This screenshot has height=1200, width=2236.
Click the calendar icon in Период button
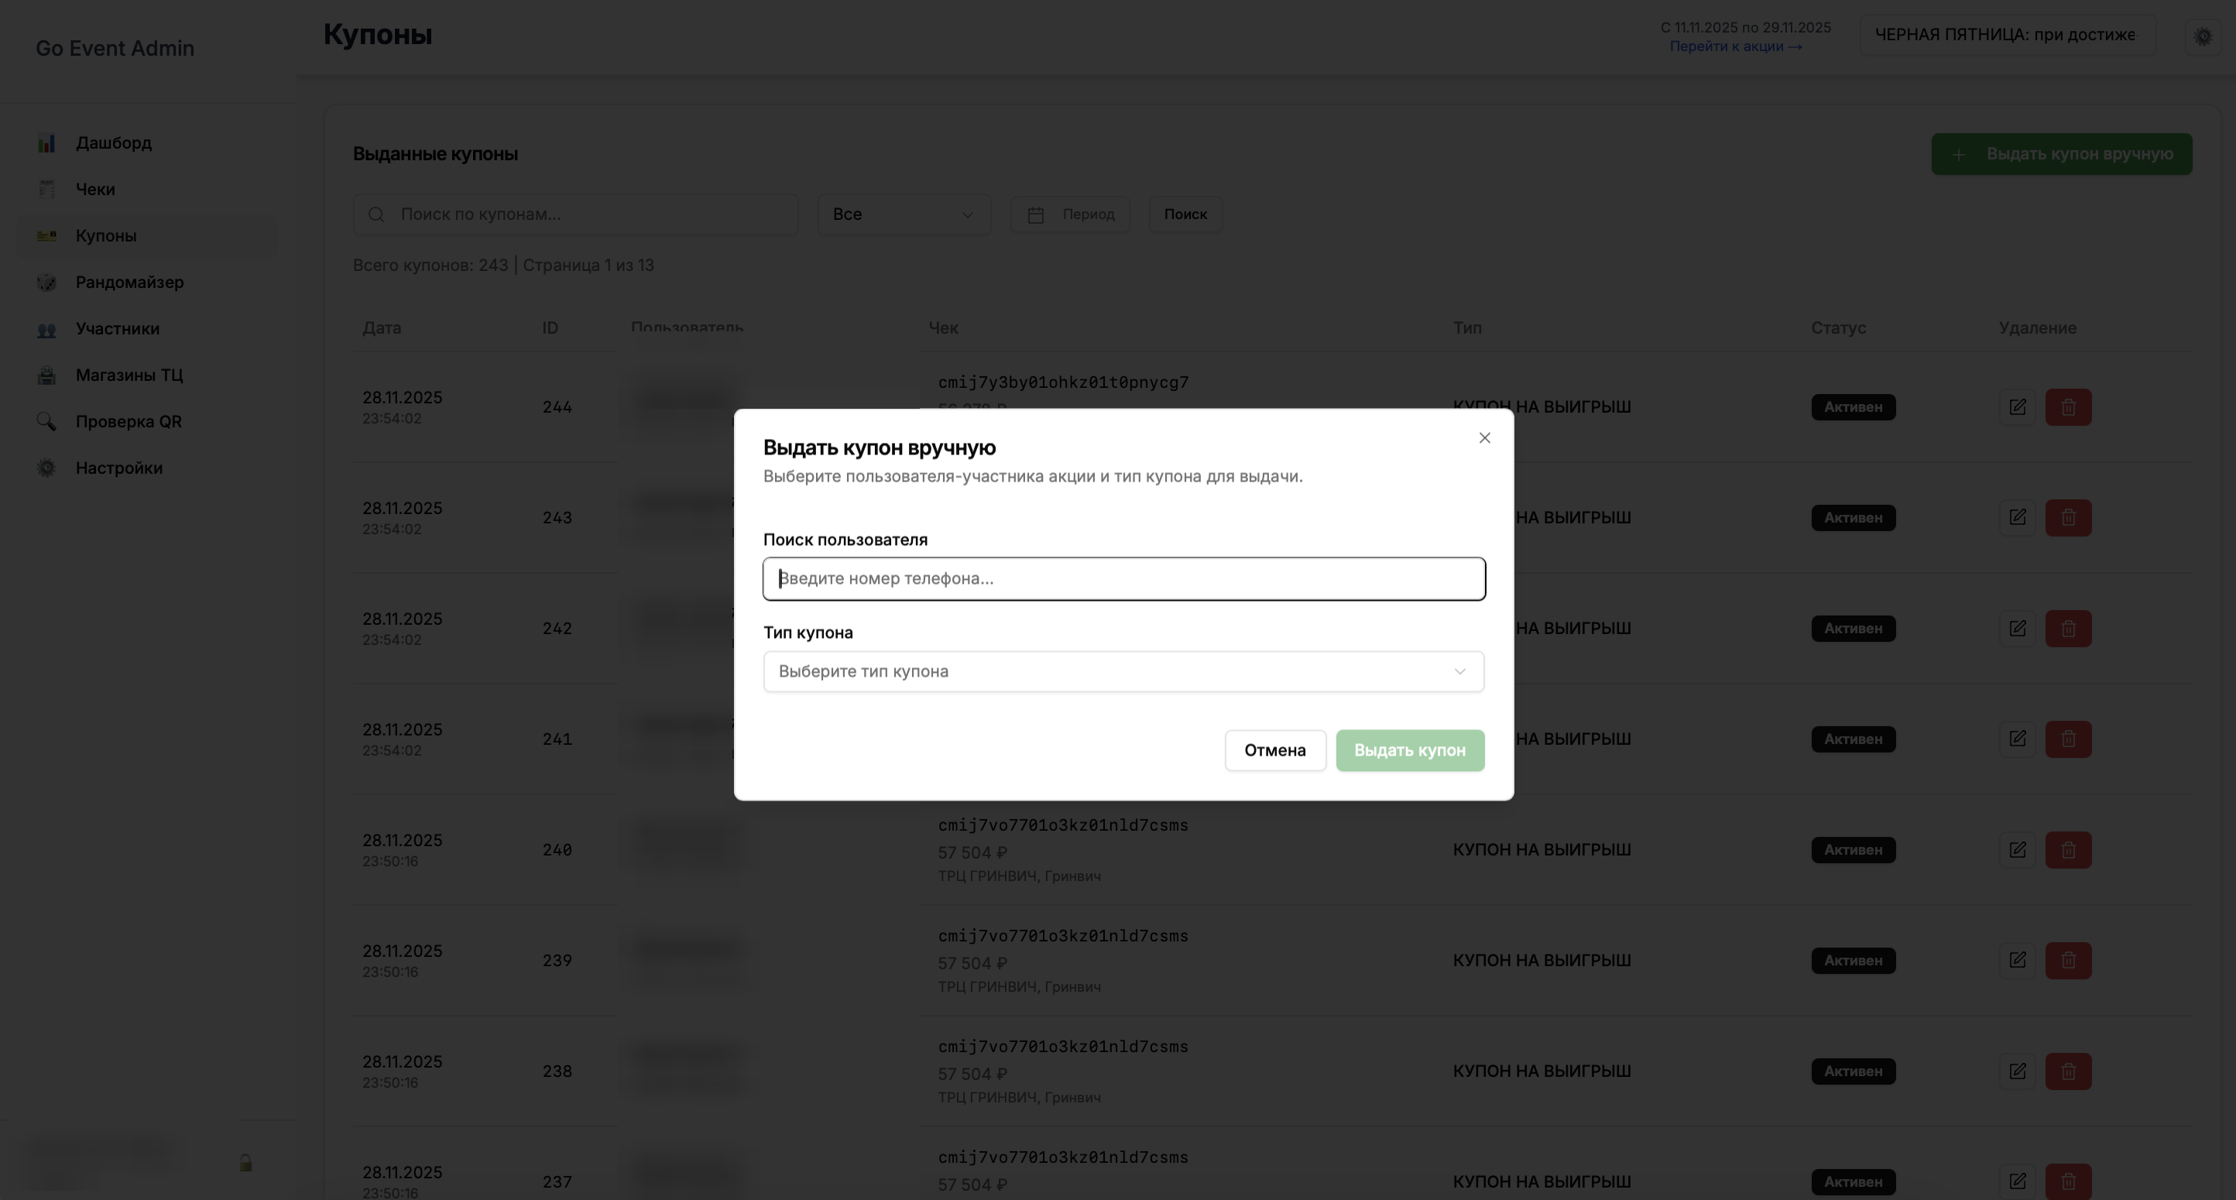pyautogui.click(x=1035, y=215)
